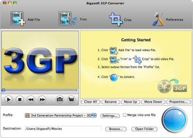Open the snapshot folder icon

[71, 99]
